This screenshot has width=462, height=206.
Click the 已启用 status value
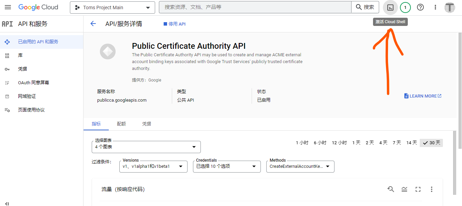pyautogui.click(x=264, y=100)
